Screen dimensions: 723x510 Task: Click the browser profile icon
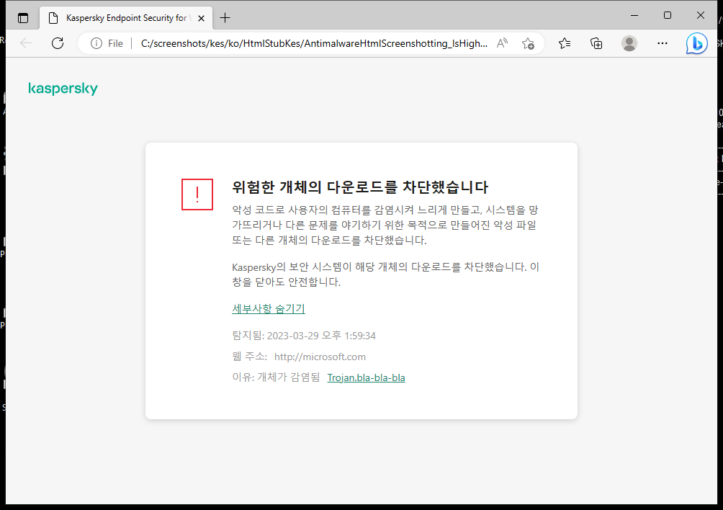click(x=629, y=43)
